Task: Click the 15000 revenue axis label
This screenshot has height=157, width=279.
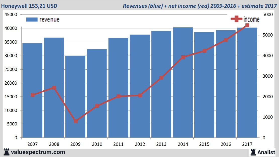Action: [x=11, y=97]
